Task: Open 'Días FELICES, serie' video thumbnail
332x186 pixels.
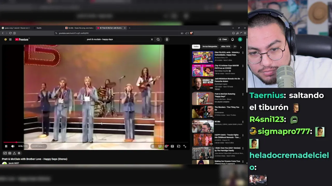Action: pos(203,57)
